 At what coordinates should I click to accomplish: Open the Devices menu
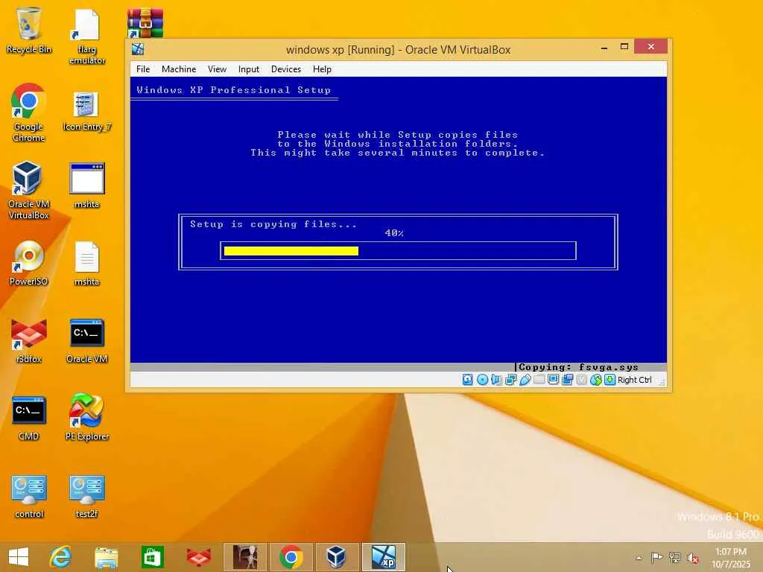click(x=286, y=69)
